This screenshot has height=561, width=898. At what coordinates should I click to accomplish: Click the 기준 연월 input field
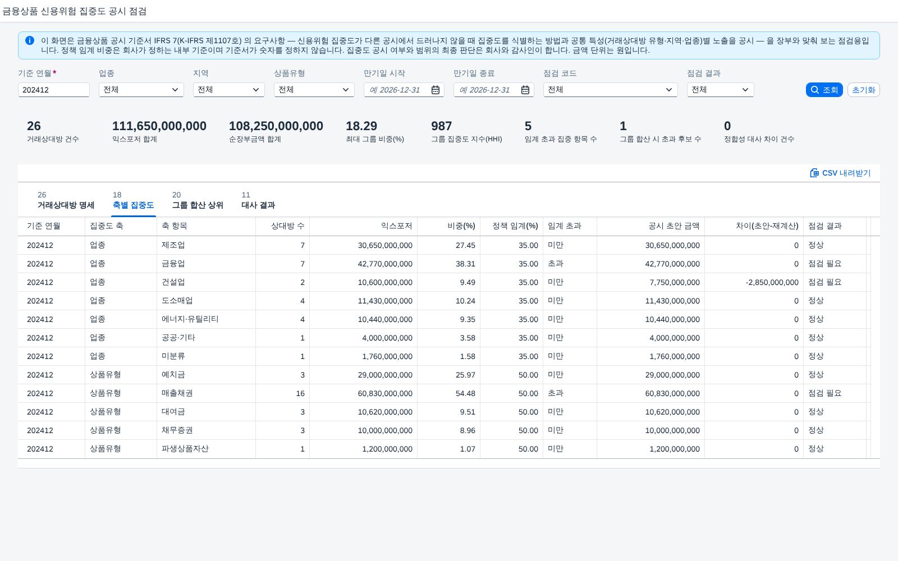tap(54, 90)
